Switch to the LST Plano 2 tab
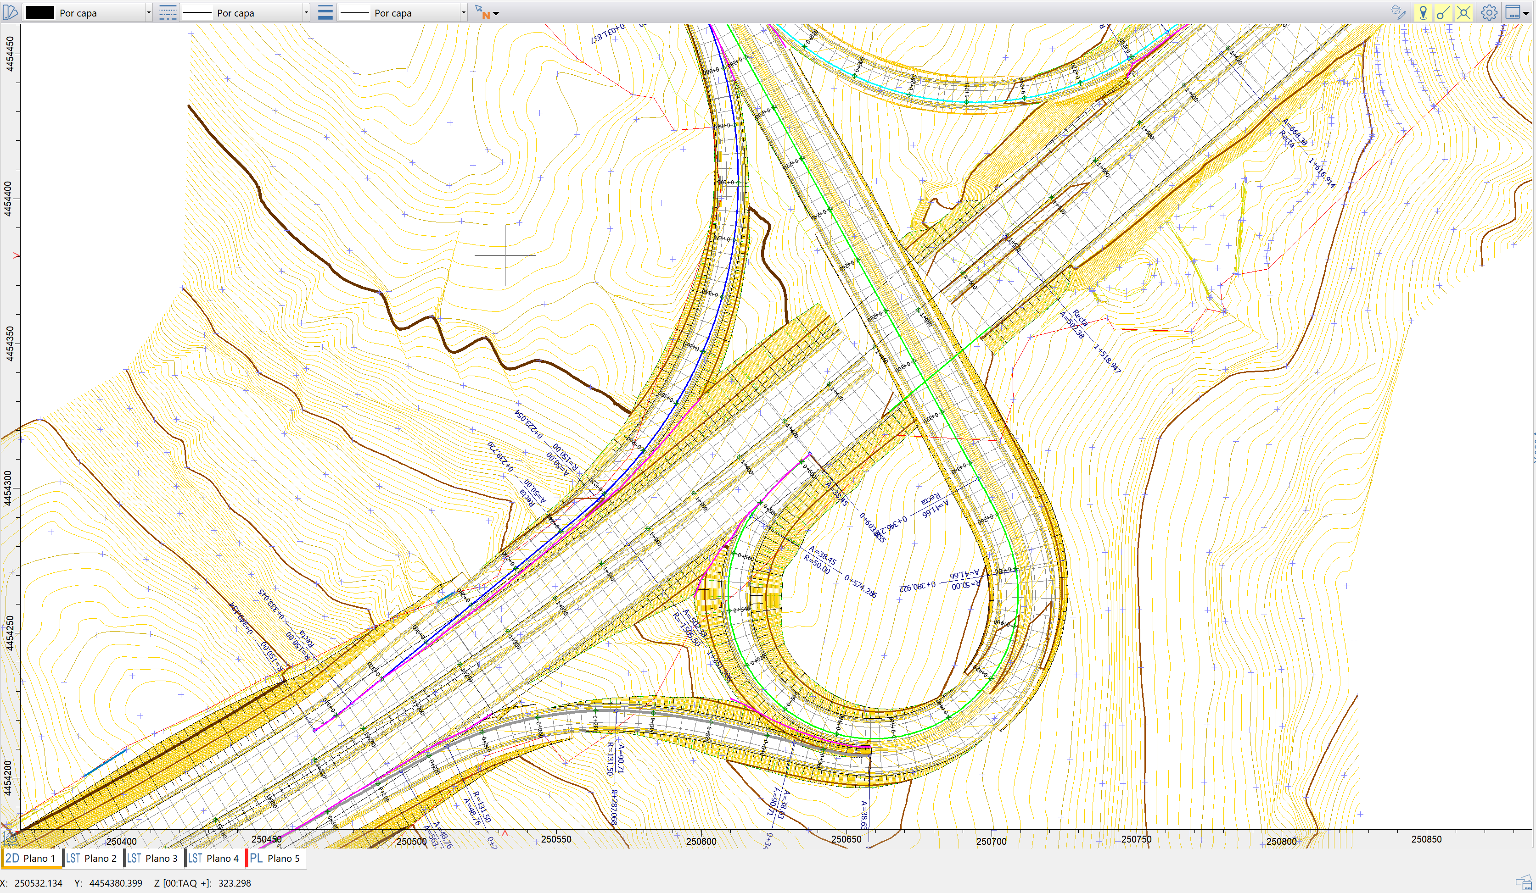The height and width of the screenshot is (893, 1536). [x=93, y=858]
